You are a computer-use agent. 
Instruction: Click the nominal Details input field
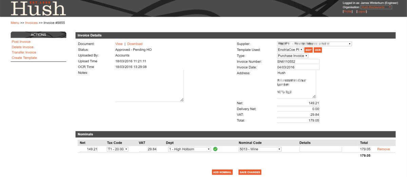pyautogui.click(x=321, y=149)
